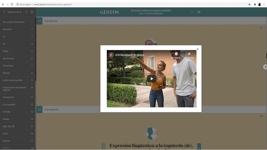
Task: Favorite the A la izquierda section heart
Action: pyautogui.click(x=261, y=116)
